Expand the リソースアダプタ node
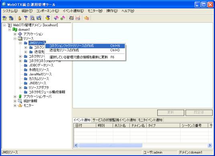The image size is (215, 156). point(20,88)
